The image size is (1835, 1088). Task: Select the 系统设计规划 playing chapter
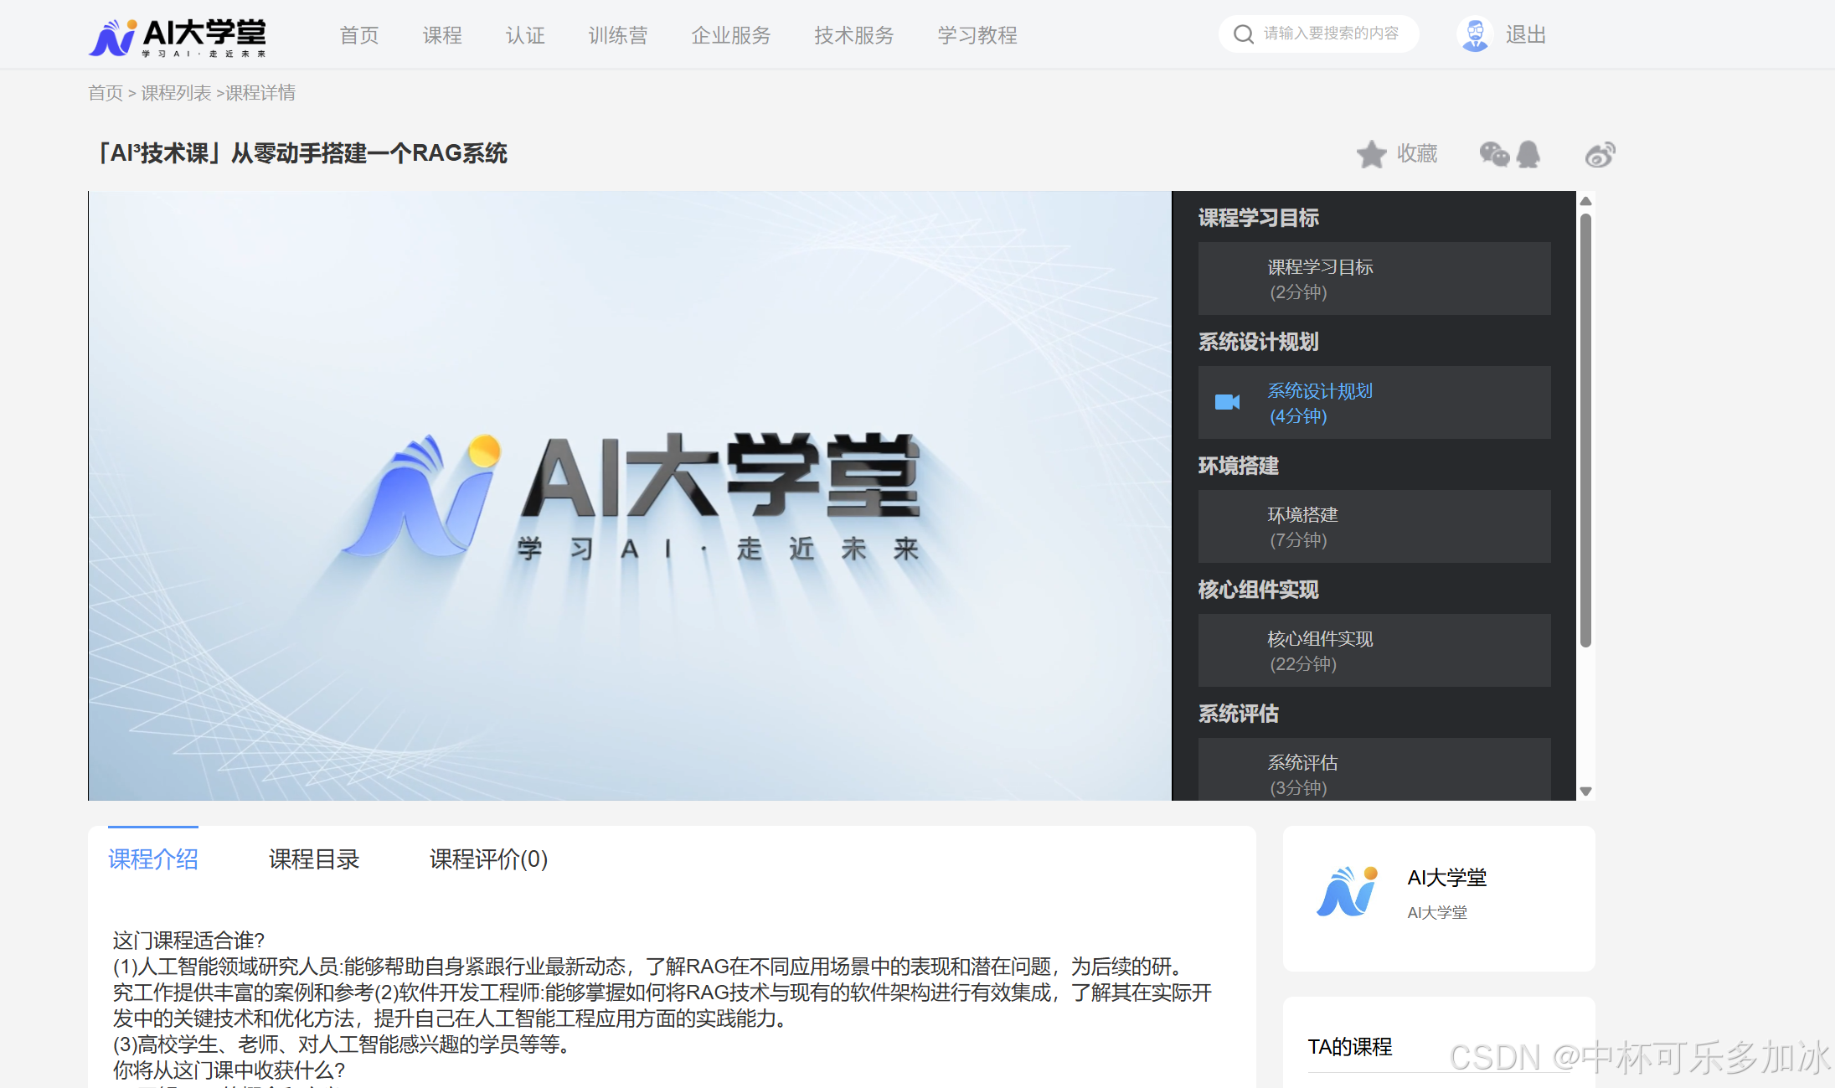(1320, 390)
